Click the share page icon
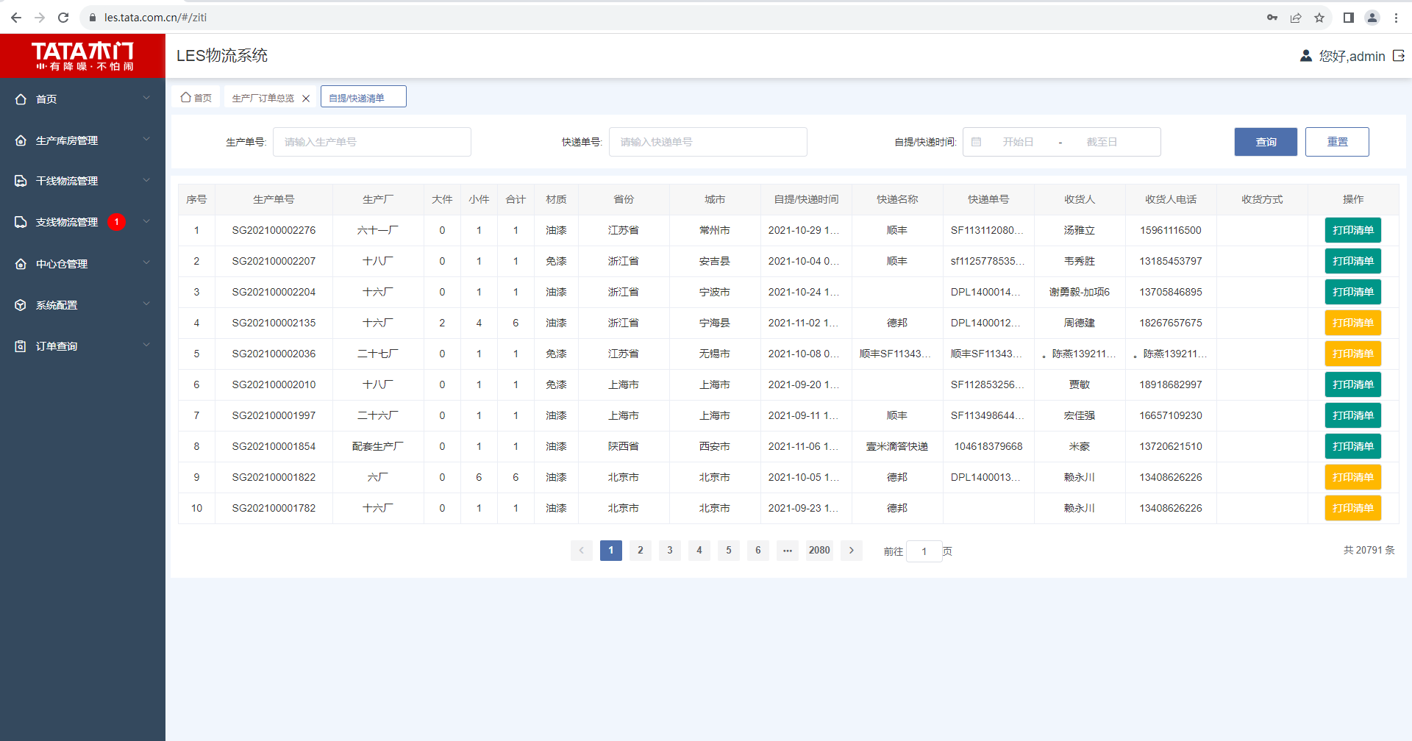This screenshot has width=1412, height=741. pos(1296,18)
